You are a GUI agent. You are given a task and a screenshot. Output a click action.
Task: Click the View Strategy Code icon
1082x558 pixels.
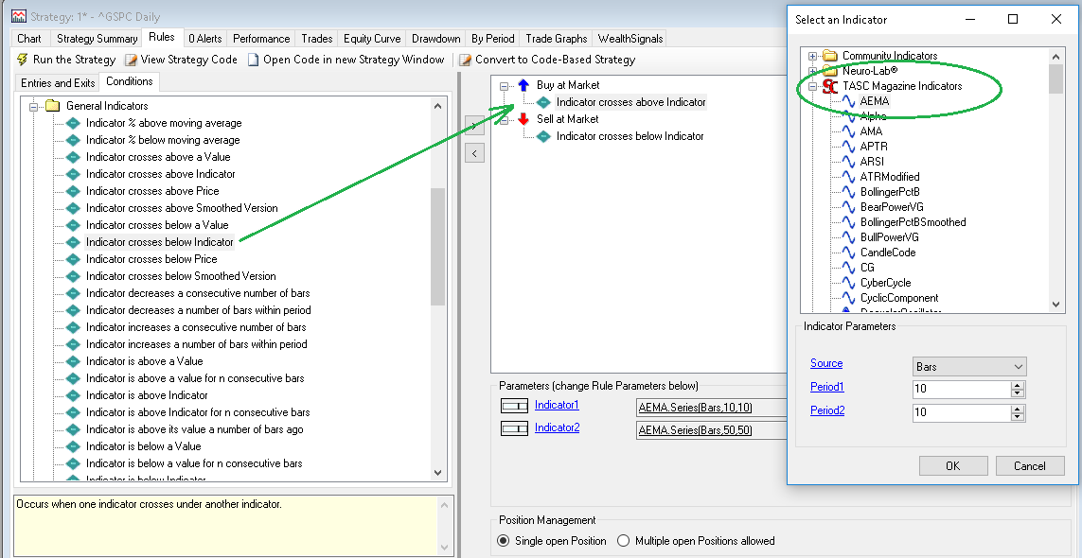[132, 60]
